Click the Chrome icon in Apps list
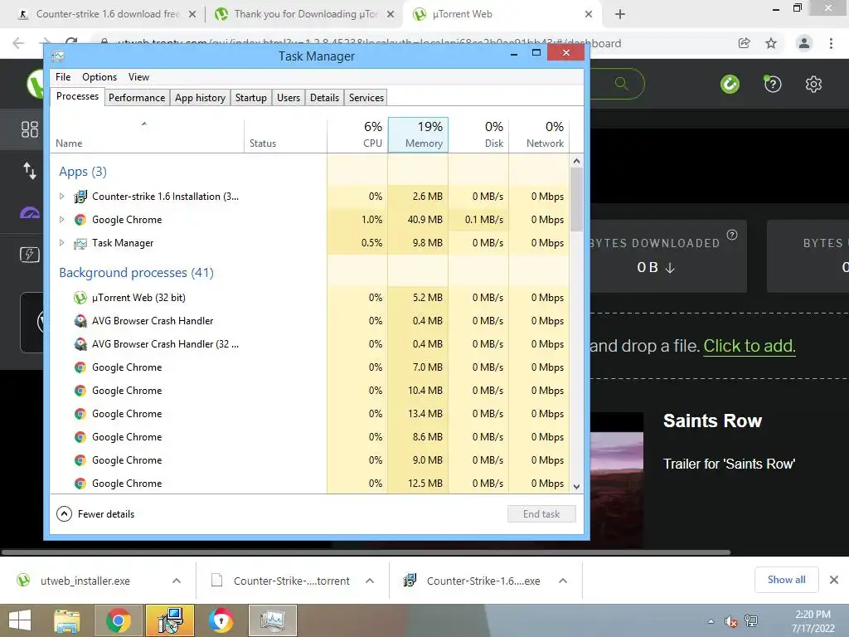Image resolution: width=849 pixels, height=637 pixels. (80, 219)
